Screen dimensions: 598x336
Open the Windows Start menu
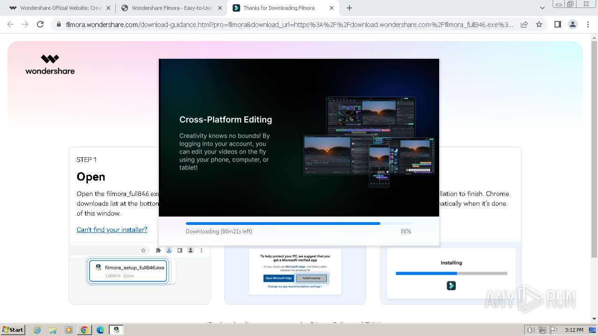tap(13, 330)
